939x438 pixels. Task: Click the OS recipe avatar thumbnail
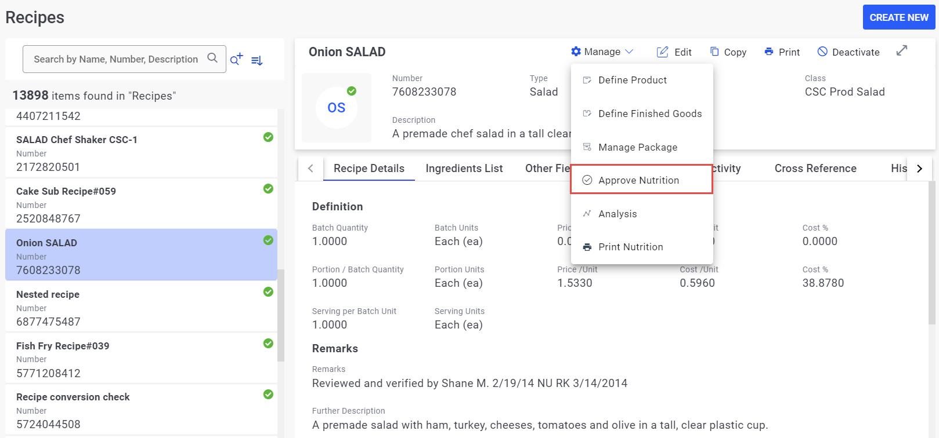[337, 108]
